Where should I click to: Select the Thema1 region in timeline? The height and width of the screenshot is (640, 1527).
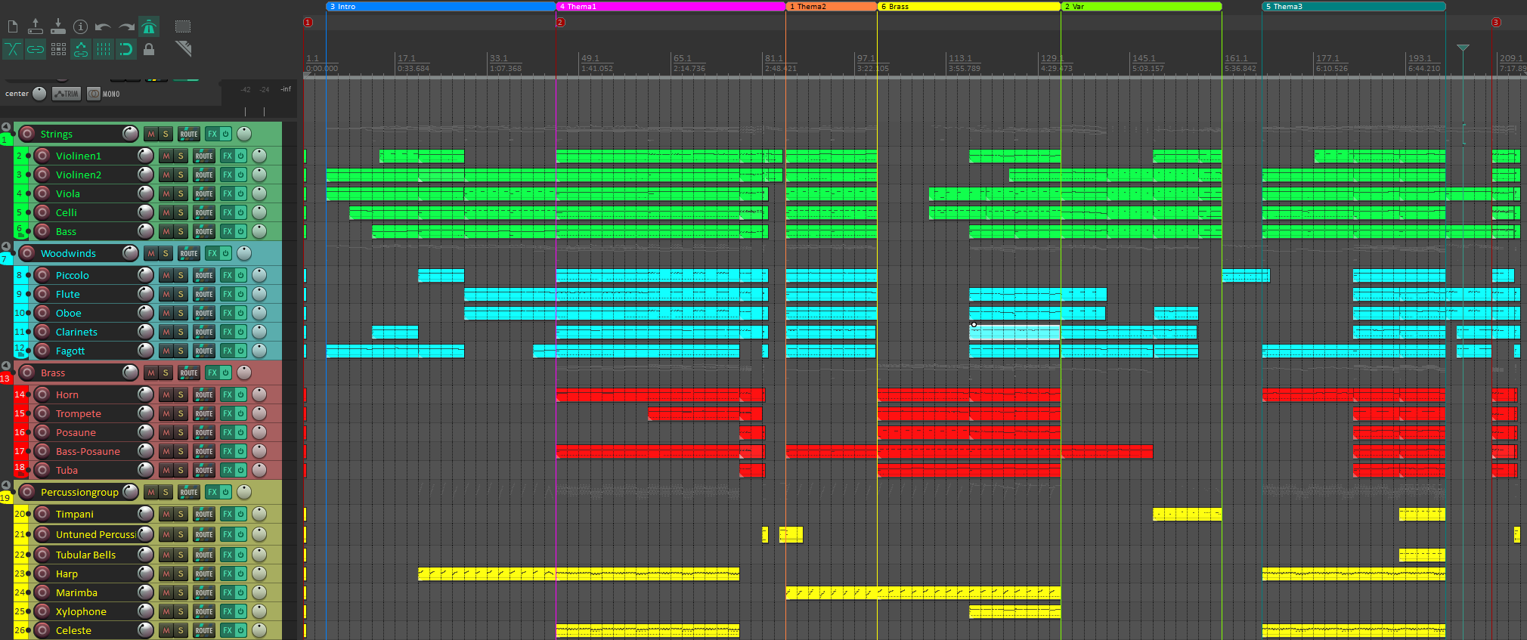tap(670, 7)
